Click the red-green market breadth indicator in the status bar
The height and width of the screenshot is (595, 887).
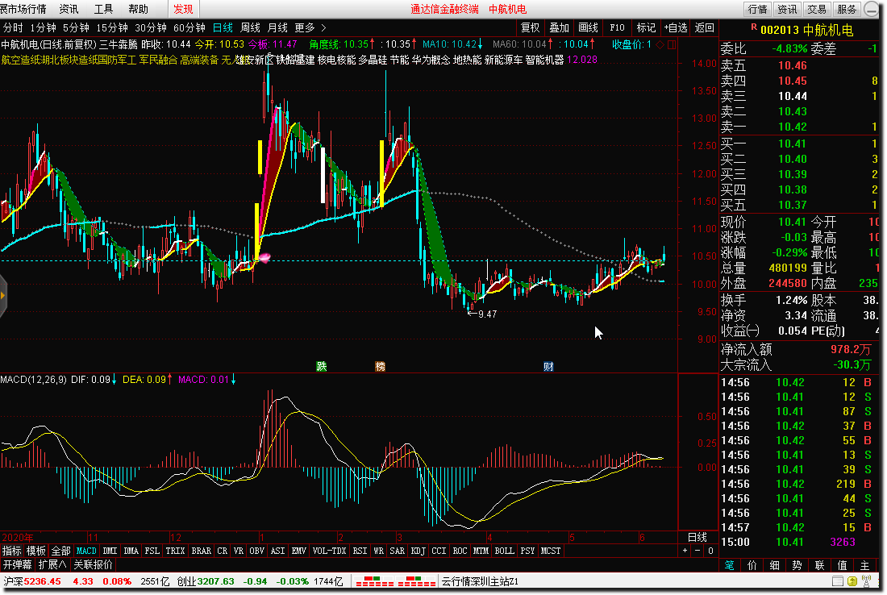(x=396, y=581)
